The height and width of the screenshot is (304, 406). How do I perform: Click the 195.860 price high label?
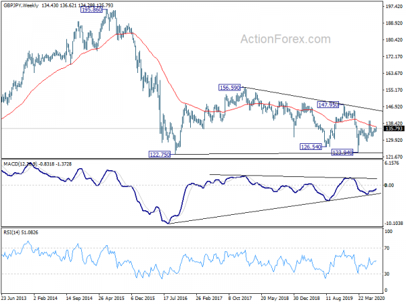coord(91,10)
